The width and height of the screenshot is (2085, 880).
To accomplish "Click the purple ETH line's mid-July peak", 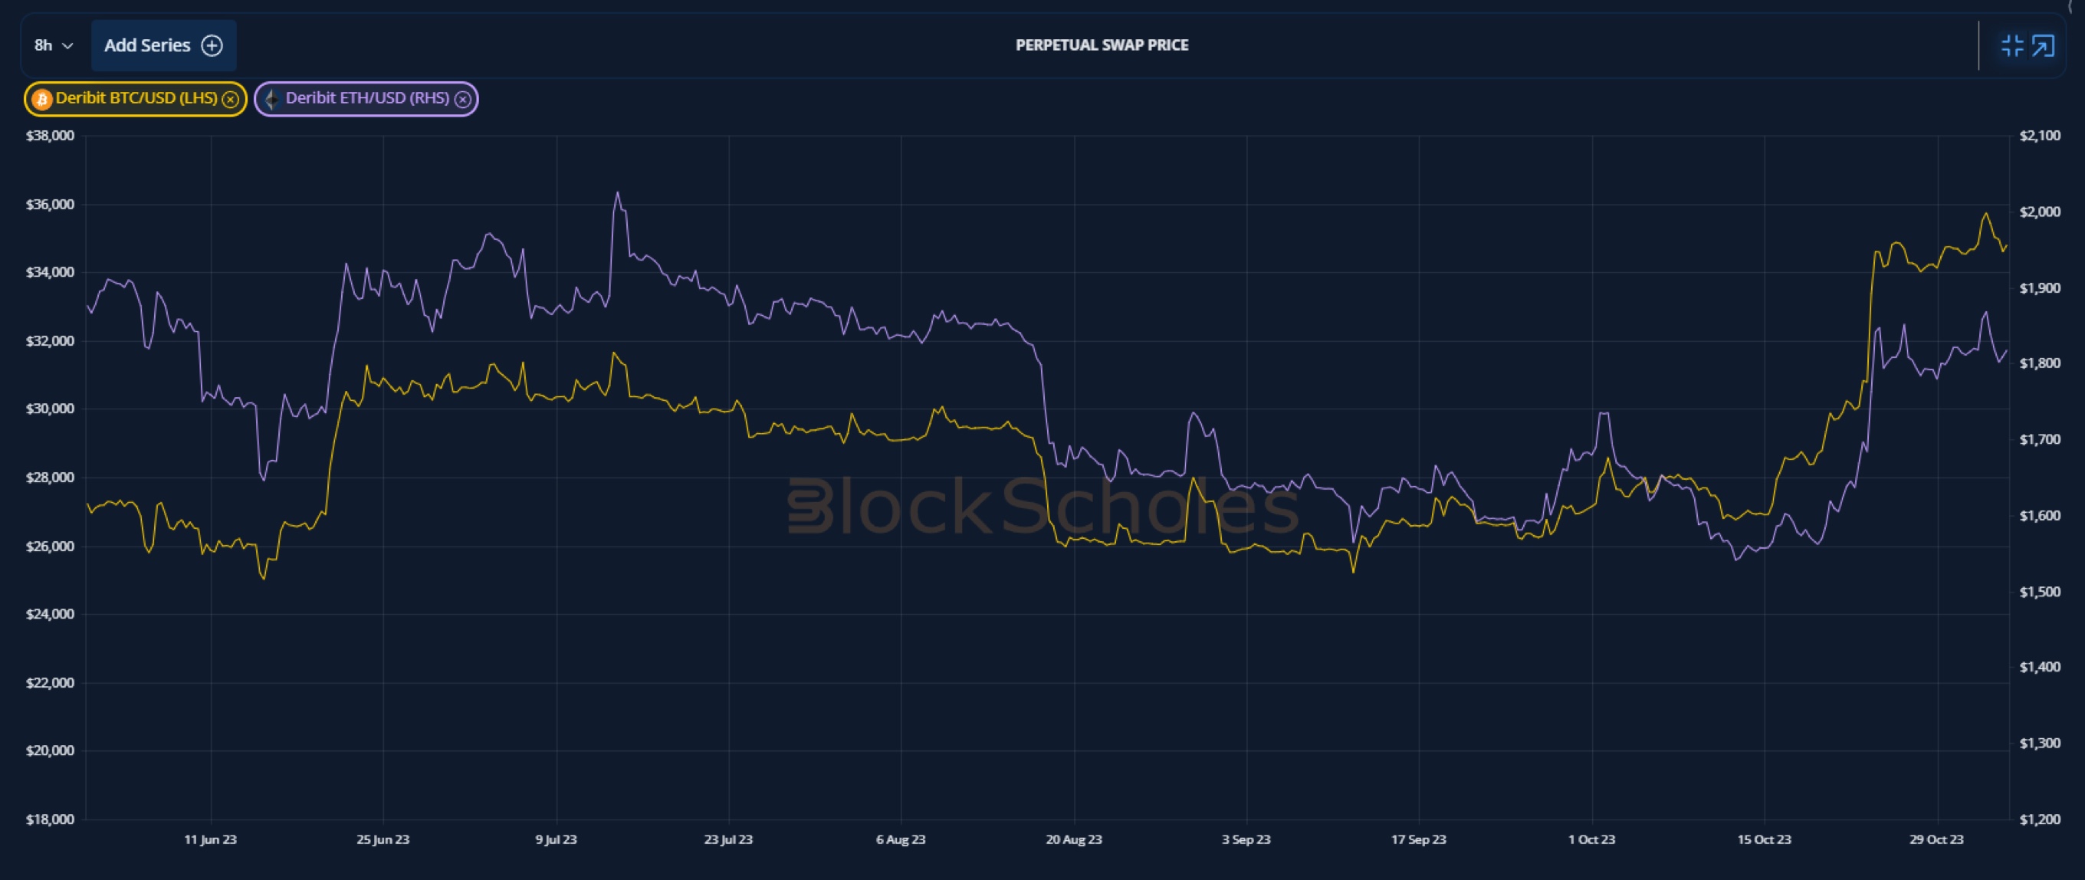I will (x=618, y=193).
